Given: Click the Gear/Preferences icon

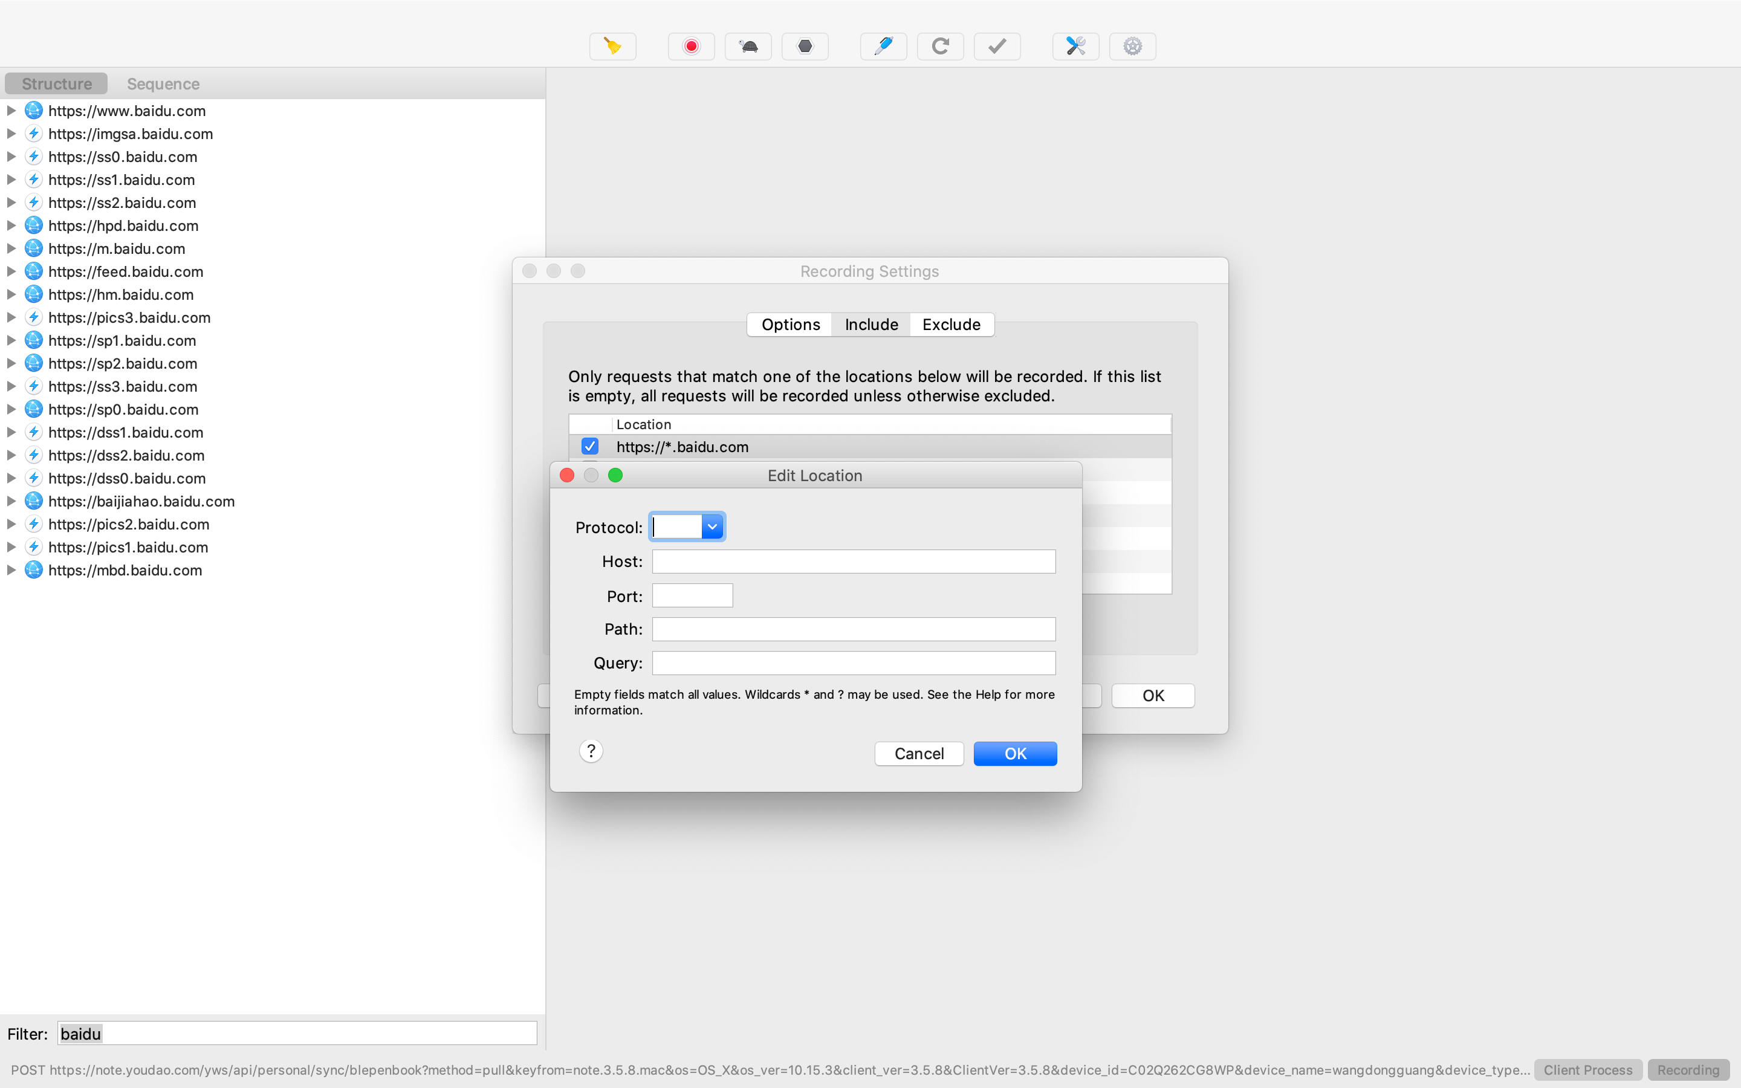Looking at the screenshot, I should (x=1132, y=47).
